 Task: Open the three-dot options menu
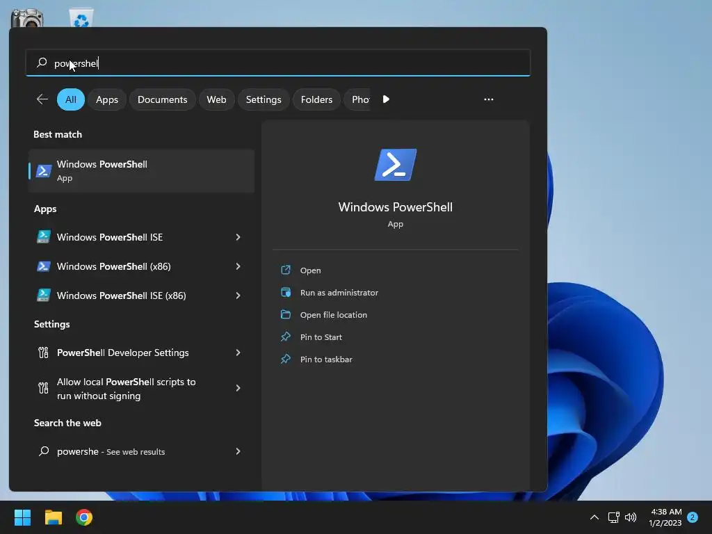pos(489,99)
